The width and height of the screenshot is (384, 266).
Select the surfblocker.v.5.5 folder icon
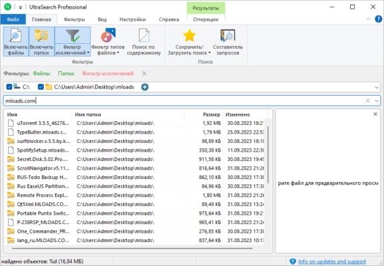[11, 141]
